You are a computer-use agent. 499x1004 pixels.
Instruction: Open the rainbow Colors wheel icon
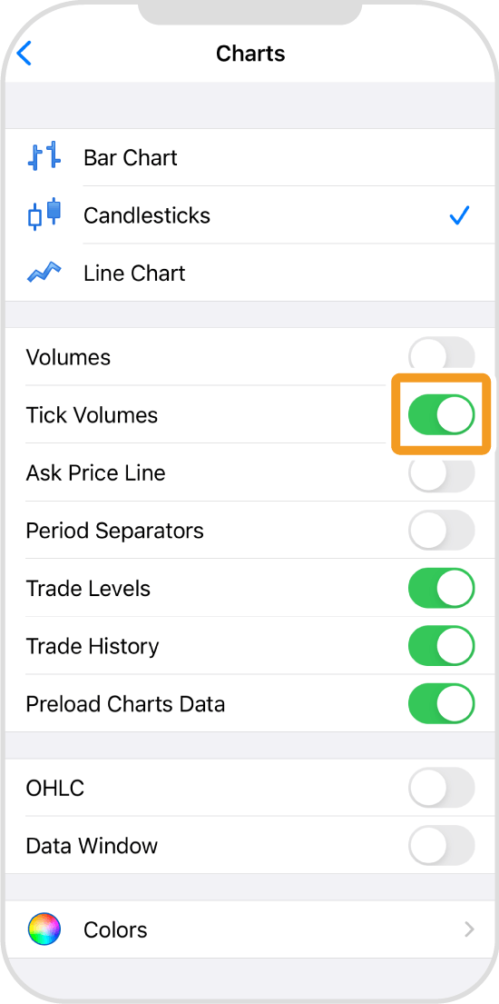pos(44,929)
